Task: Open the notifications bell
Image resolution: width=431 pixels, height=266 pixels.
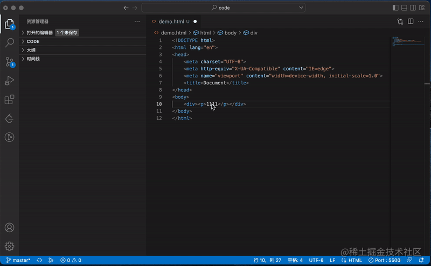Action: (421, 260)
